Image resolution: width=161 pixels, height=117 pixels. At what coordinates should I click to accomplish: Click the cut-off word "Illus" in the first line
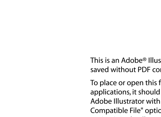click(x=155, y=60)
